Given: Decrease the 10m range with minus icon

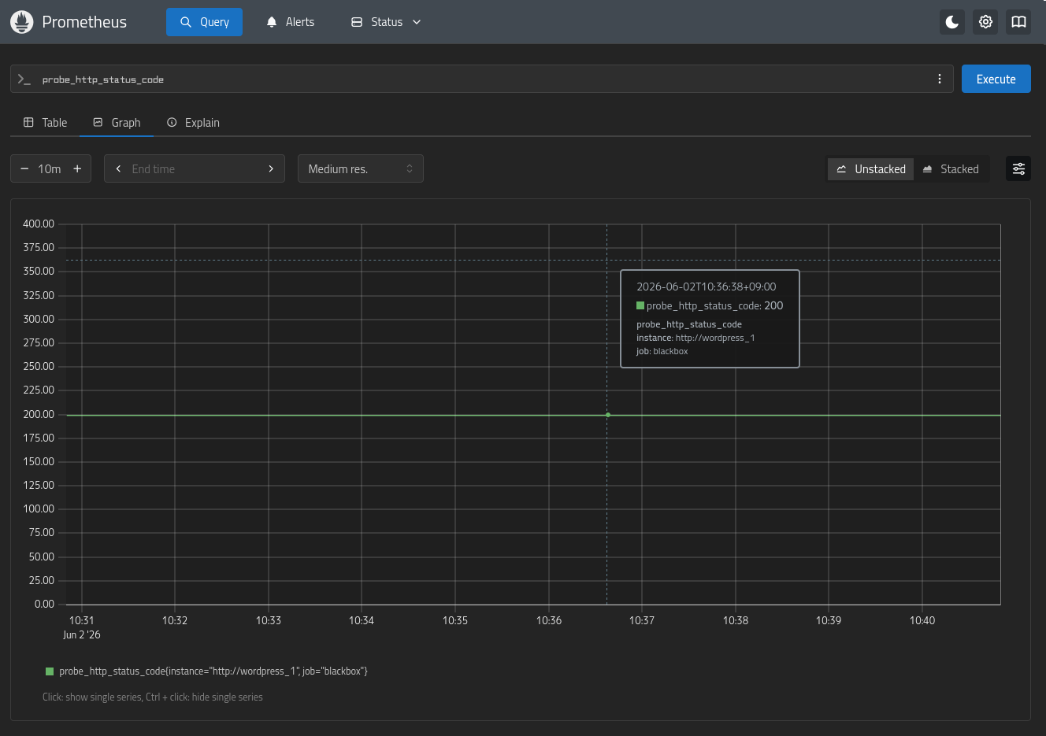Looking at the screenshot, I should coord(24,168).
